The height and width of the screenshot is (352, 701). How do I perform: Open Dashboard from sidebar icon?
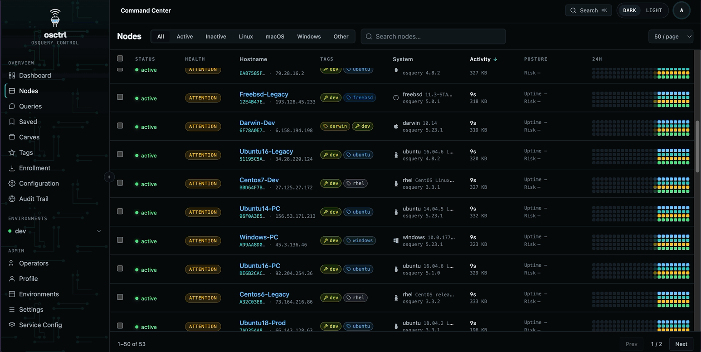click(x=12, y=75)
